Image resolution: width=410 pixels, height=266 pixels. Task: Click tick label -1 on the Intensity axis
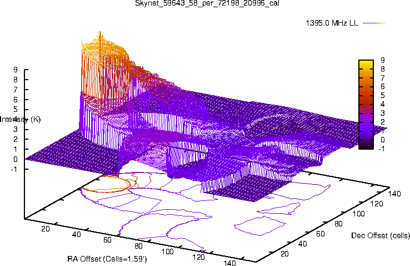[x=14, y=169]
